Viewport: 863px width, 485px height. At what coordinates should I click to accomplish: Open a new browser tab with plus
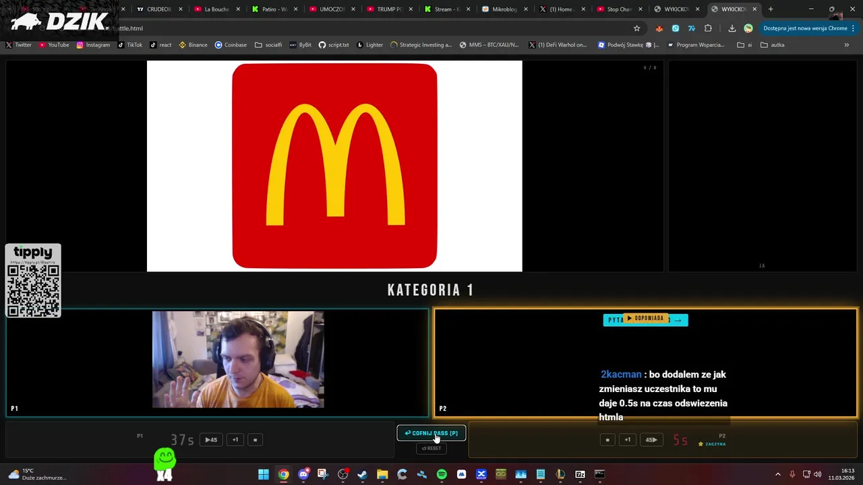pos(771,9)
